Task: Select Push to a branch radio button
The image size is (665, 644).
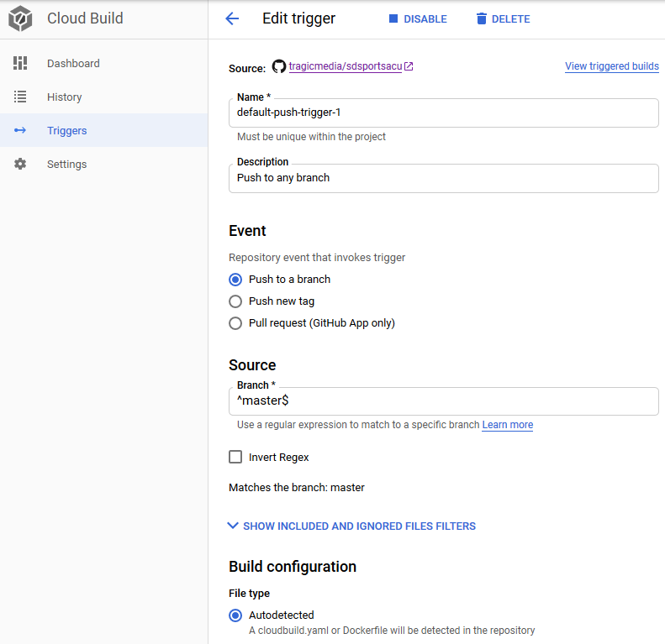Action: click(x=235, y=280)
